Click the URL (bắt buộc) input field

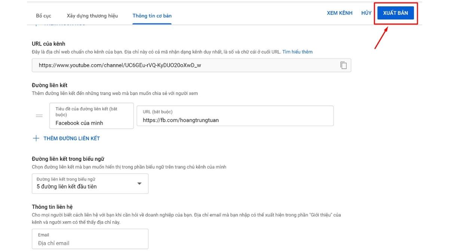(235, 120)
